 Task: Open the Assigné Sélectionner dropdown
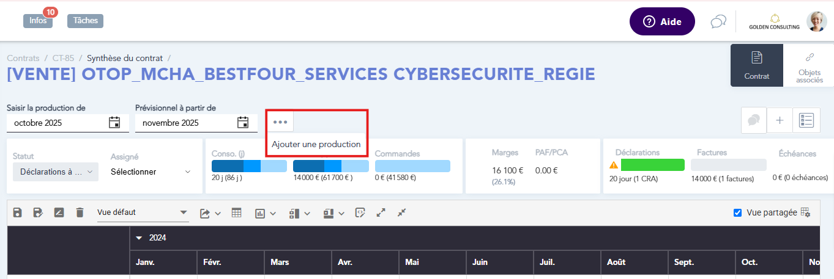tap(151, 172)
